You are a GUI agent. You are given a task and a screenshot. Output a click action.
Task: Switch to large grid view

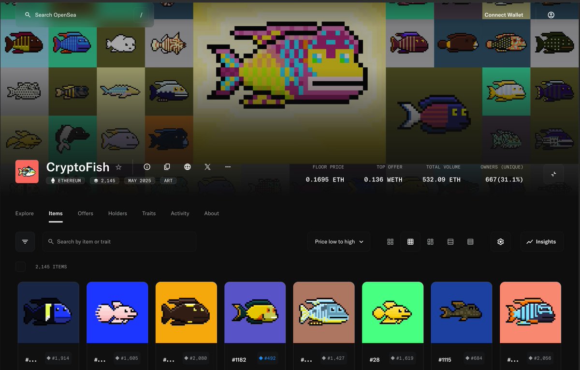(391, 242)
